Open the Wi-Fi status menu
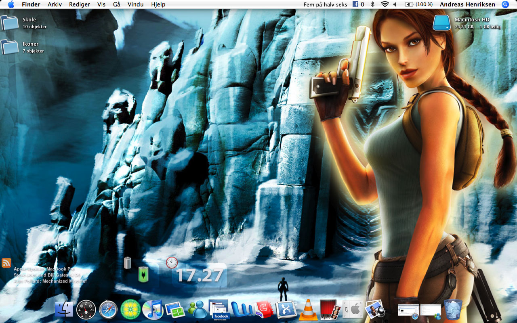517x323 pixels. tap(385, 4)
